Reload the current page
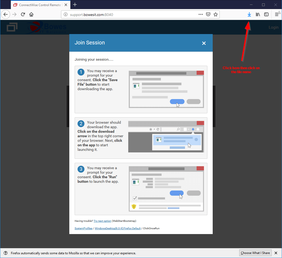This screenshot has width=282, height=258. (23, 14)
